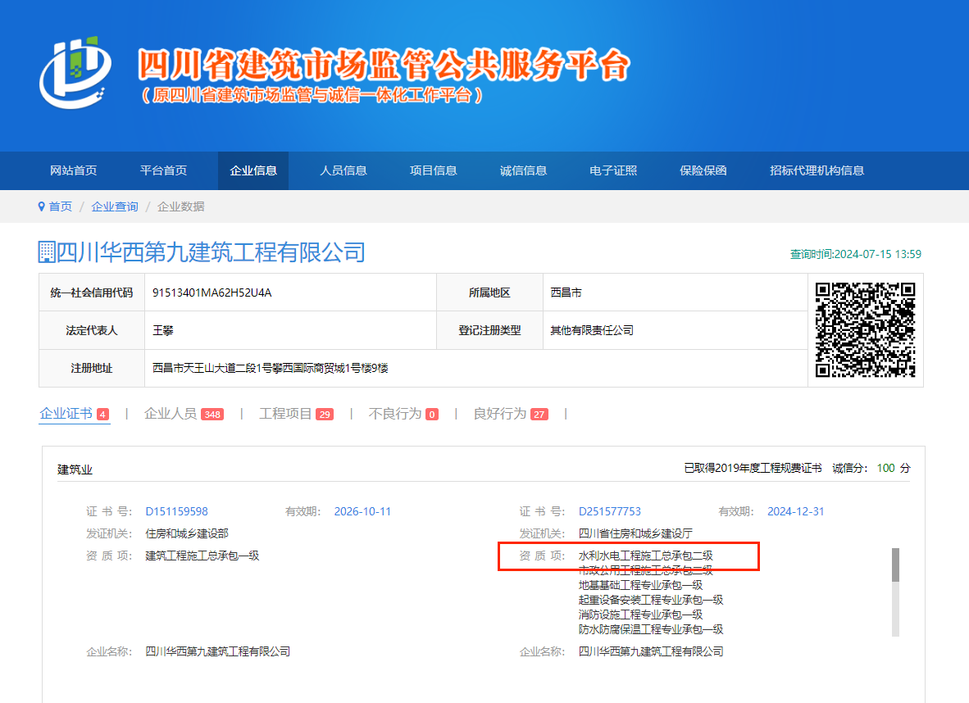This screenshot has height=703, width=969.
Task: Click qualification 起重设备安装工程专业承包一级
Action: (651, 600)
